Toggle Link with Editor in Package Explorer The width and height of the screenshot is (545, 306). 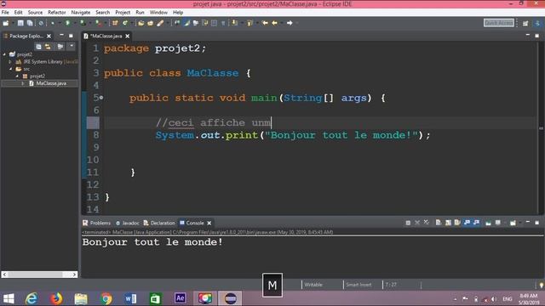48,47
